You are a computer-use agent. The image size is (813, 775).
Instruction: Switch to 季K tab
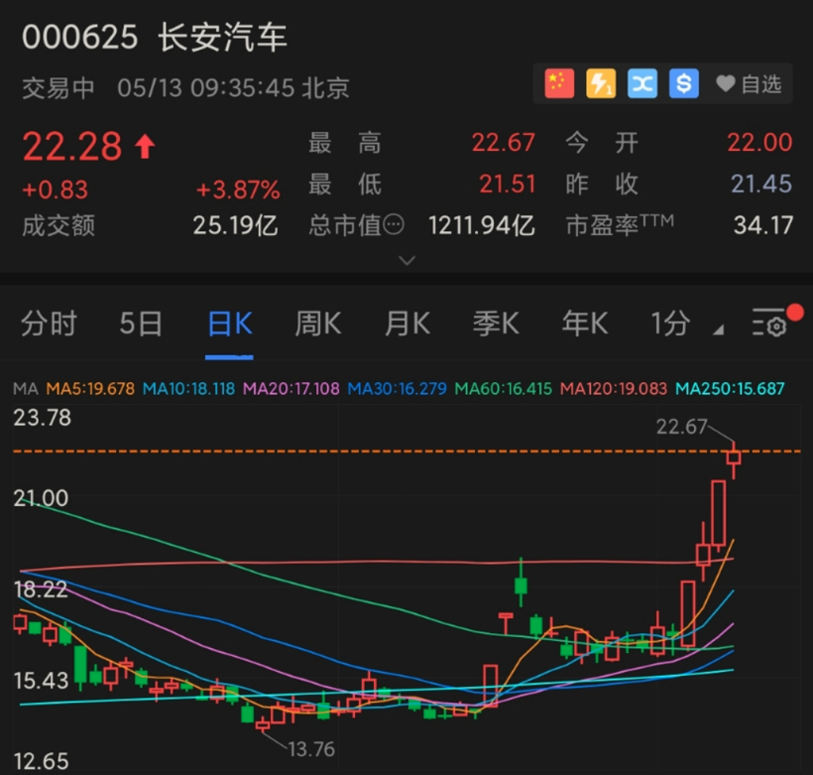click(496, 323)
